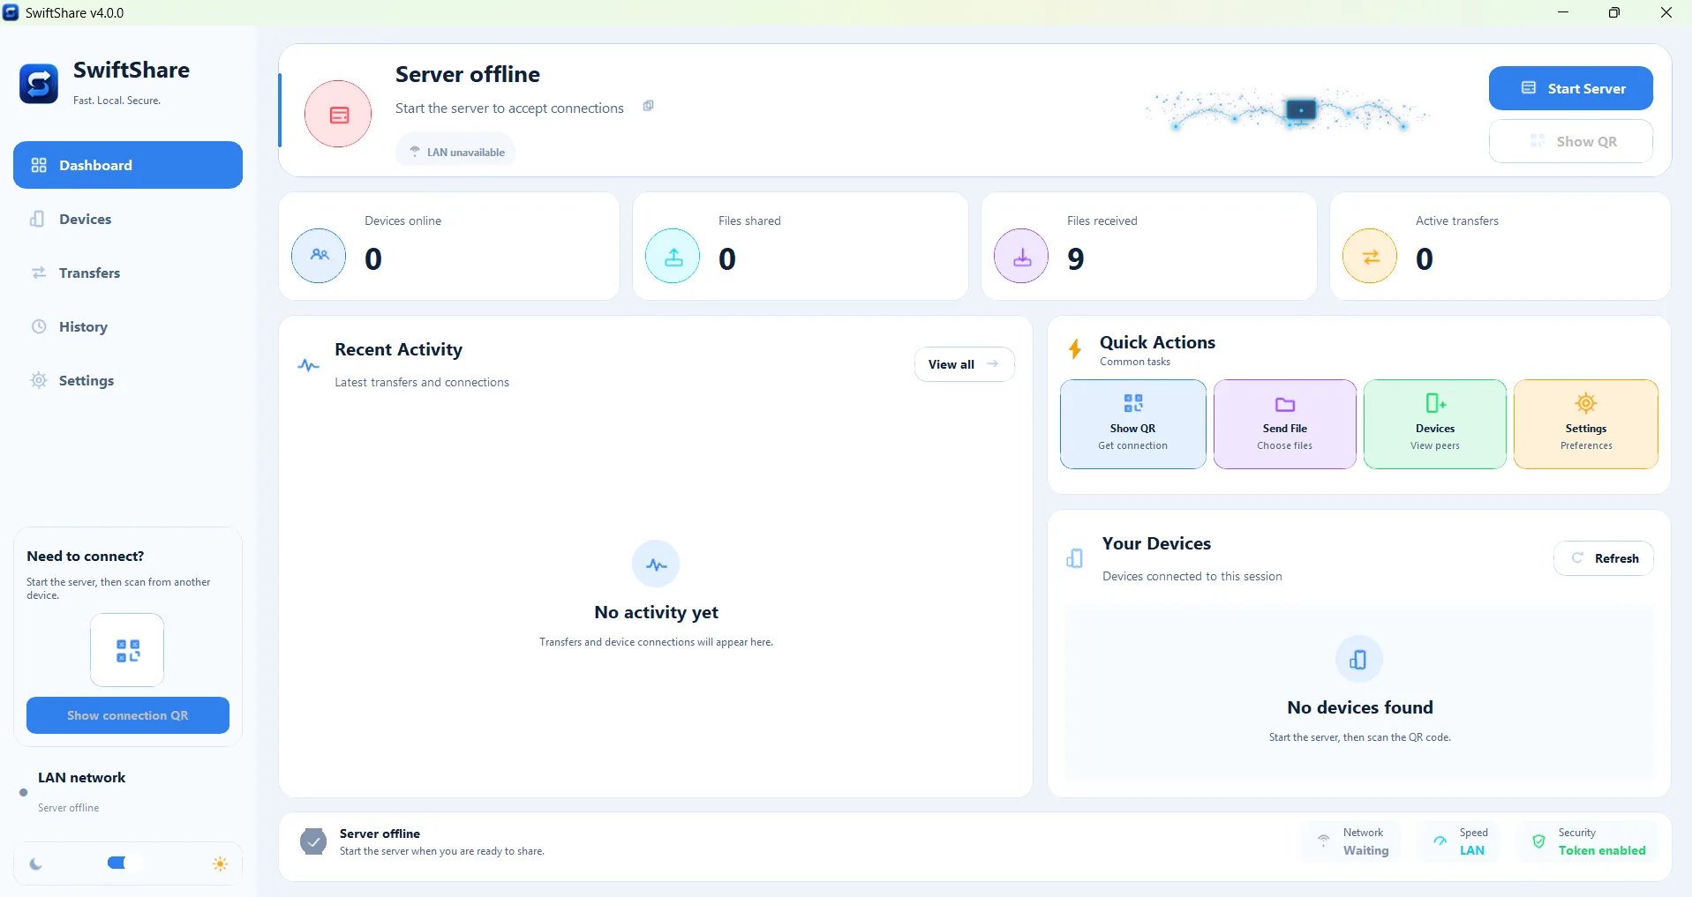Go to Transfers in the sidebar
This screenshot has height=897, width=1692.
click(x=128, y=273)
